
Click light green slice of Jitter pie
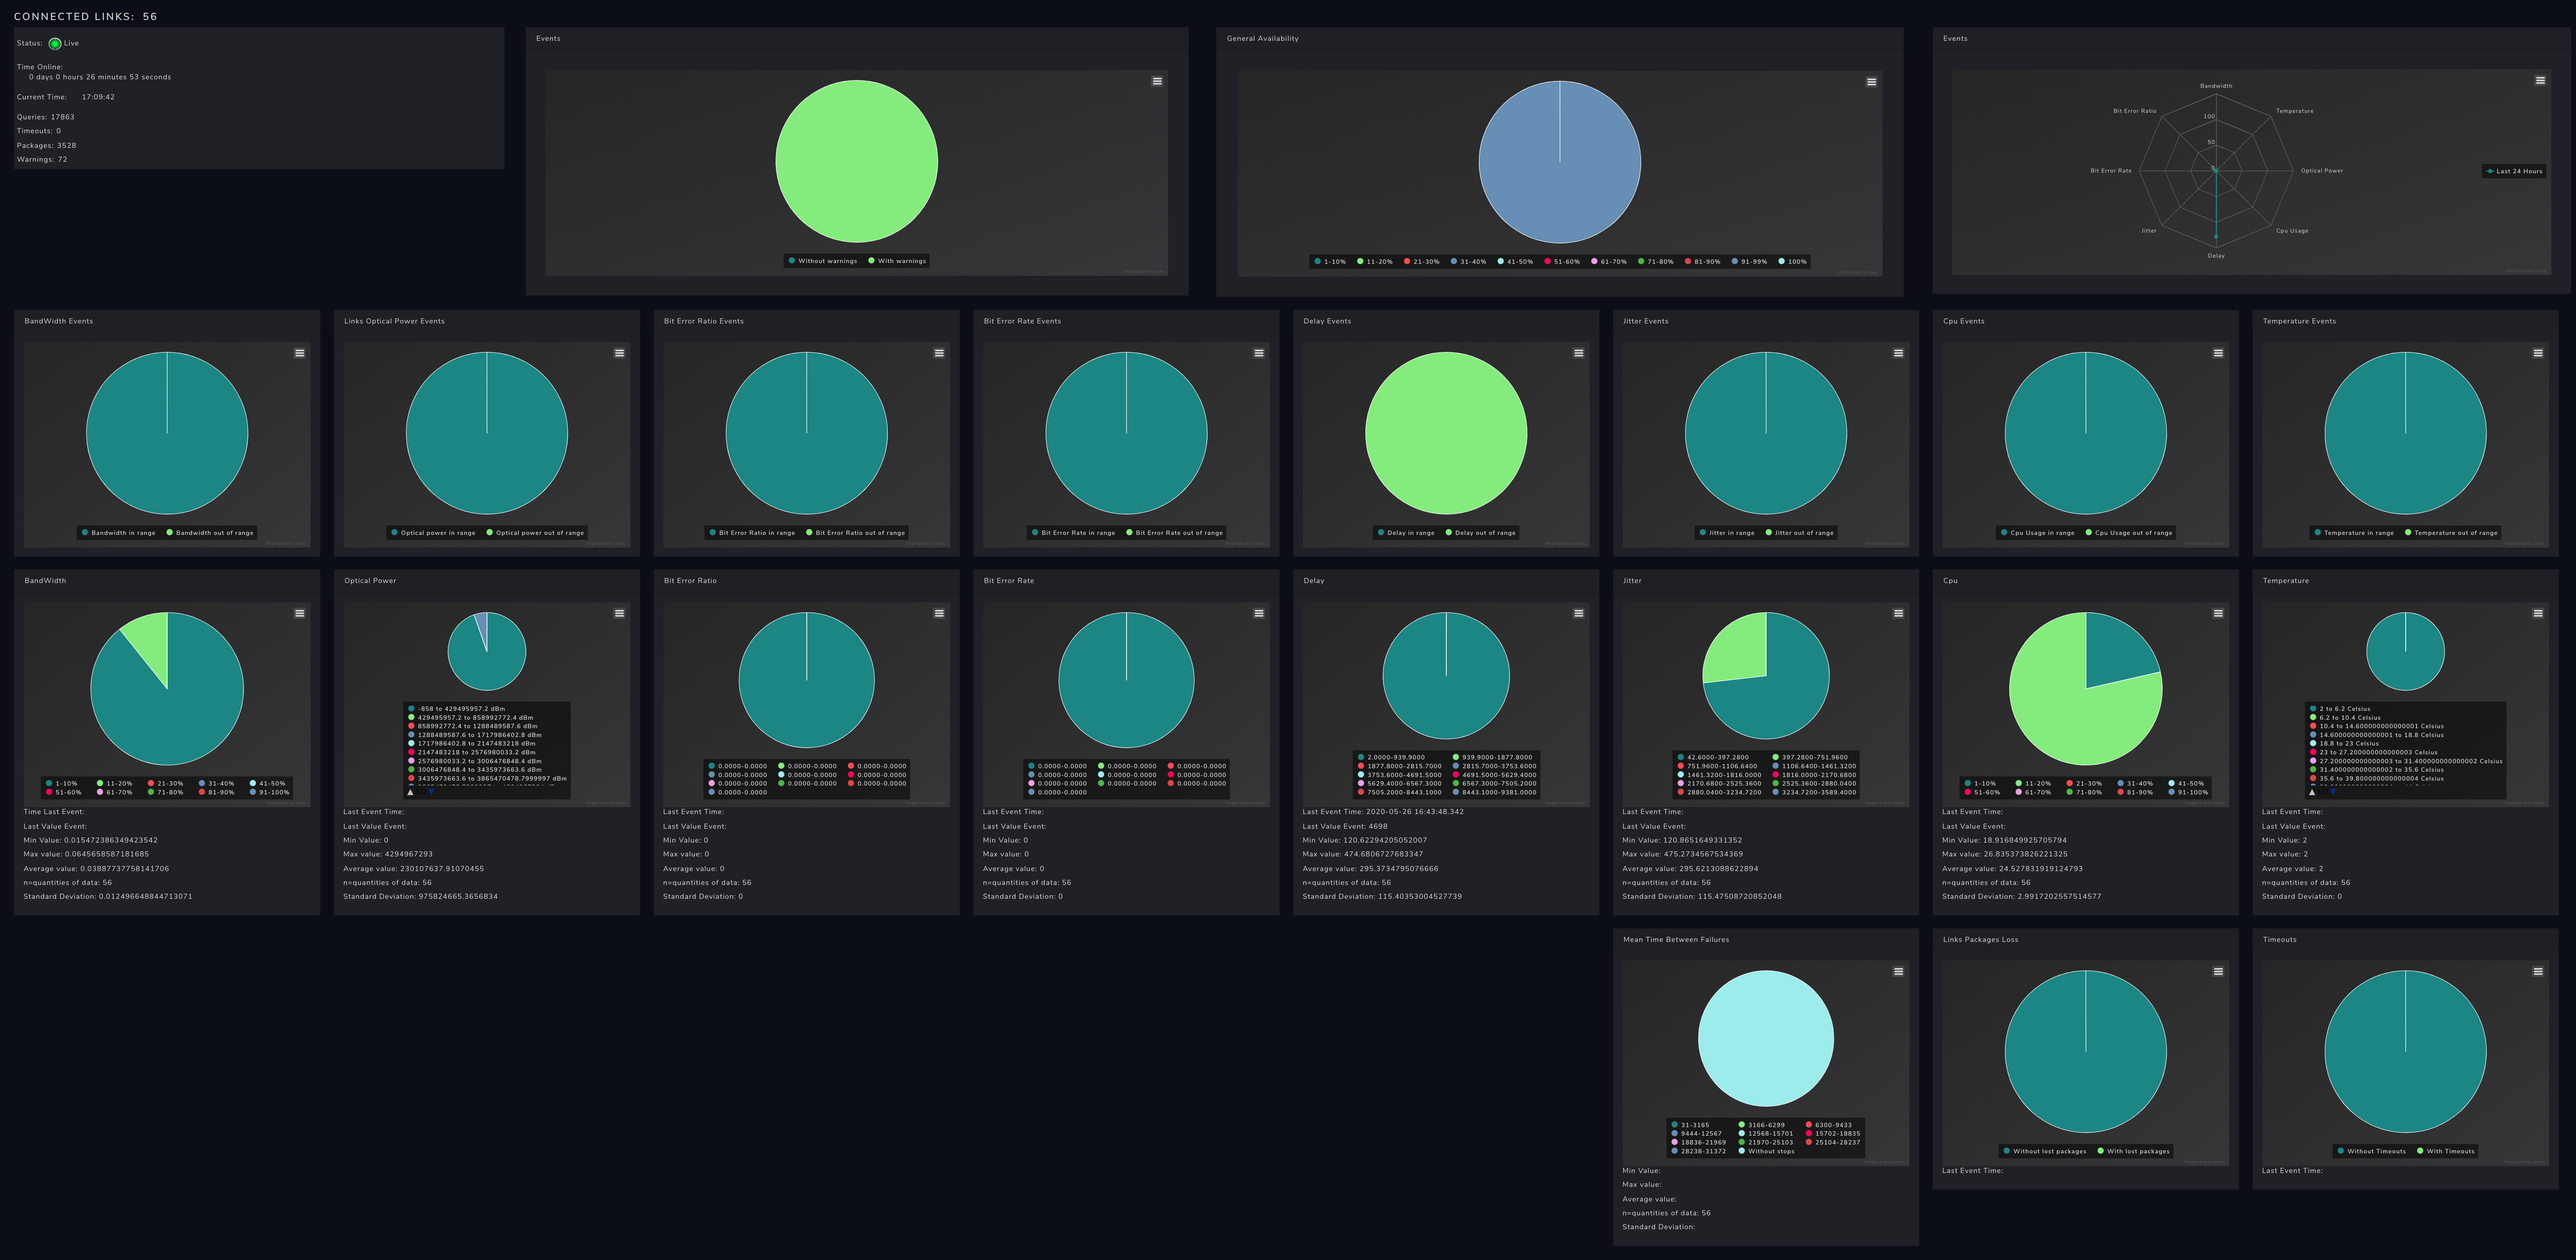point(1738,647)
